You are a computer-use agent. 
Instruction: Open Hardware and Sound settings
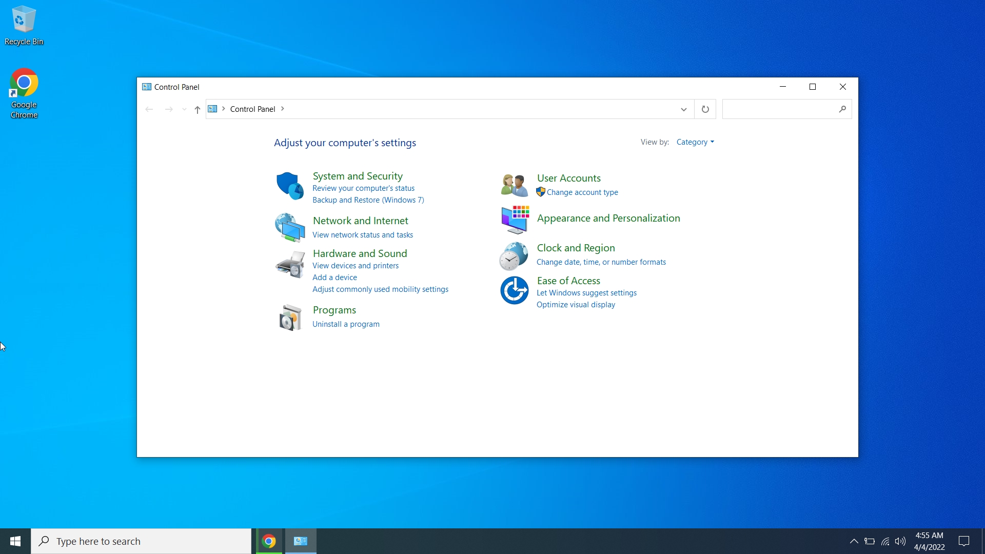[x=360, y=253]
